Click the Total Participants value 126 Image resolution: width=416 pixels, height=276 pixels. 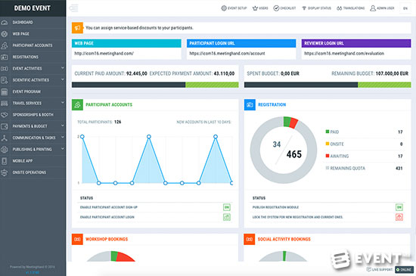click(117, 122)
